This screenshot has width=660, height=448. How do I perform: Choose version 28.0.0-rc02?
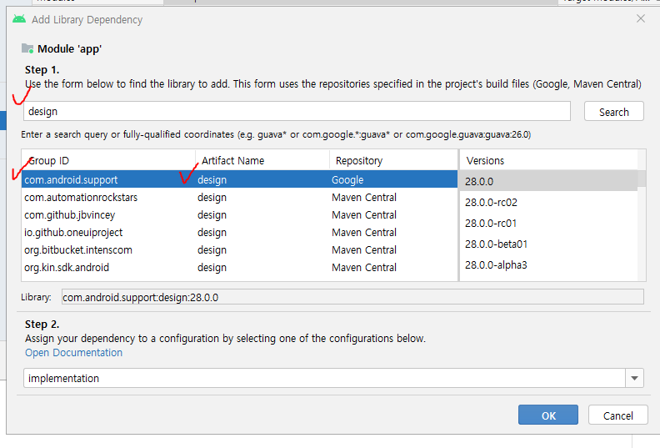[x=548, y=202]
